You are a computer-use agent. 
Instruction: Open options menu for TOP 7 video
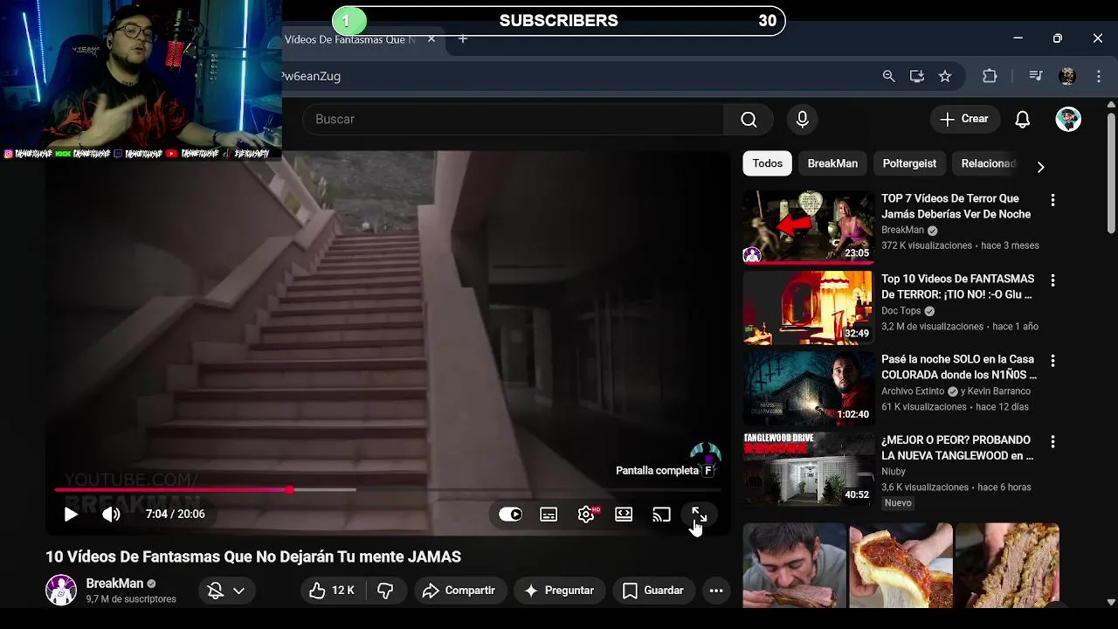click(x=1052, y=200)
